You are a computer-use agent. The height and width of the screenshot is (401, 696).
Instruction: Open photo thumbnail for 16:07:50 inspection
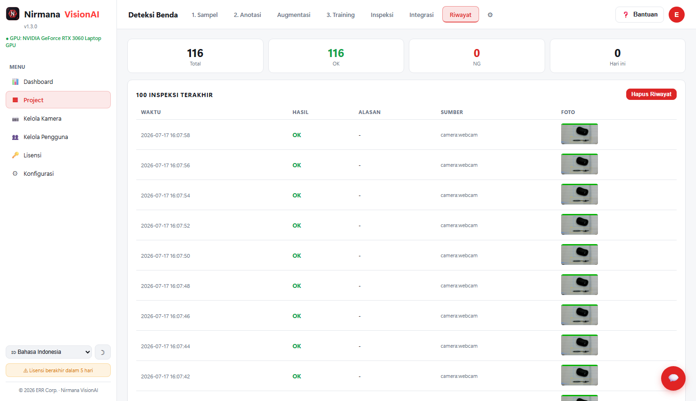point(580,254)
